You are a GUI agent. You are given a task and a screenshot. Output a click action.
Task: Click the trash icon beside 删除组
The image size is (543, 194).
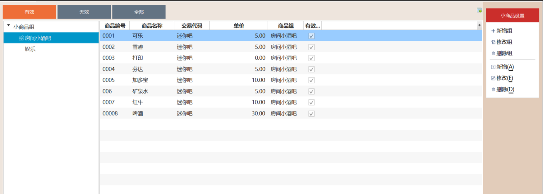(493, 53)
